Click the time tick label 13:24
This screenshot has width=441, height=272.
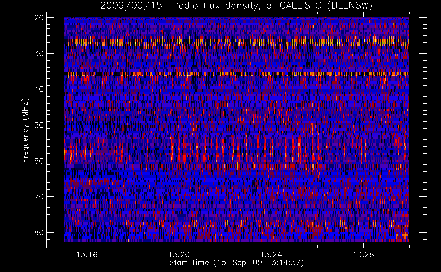click(x=271, y=255)
